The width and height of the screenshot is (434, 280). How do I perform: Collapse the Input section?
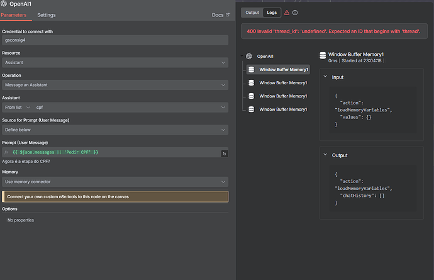325,76
